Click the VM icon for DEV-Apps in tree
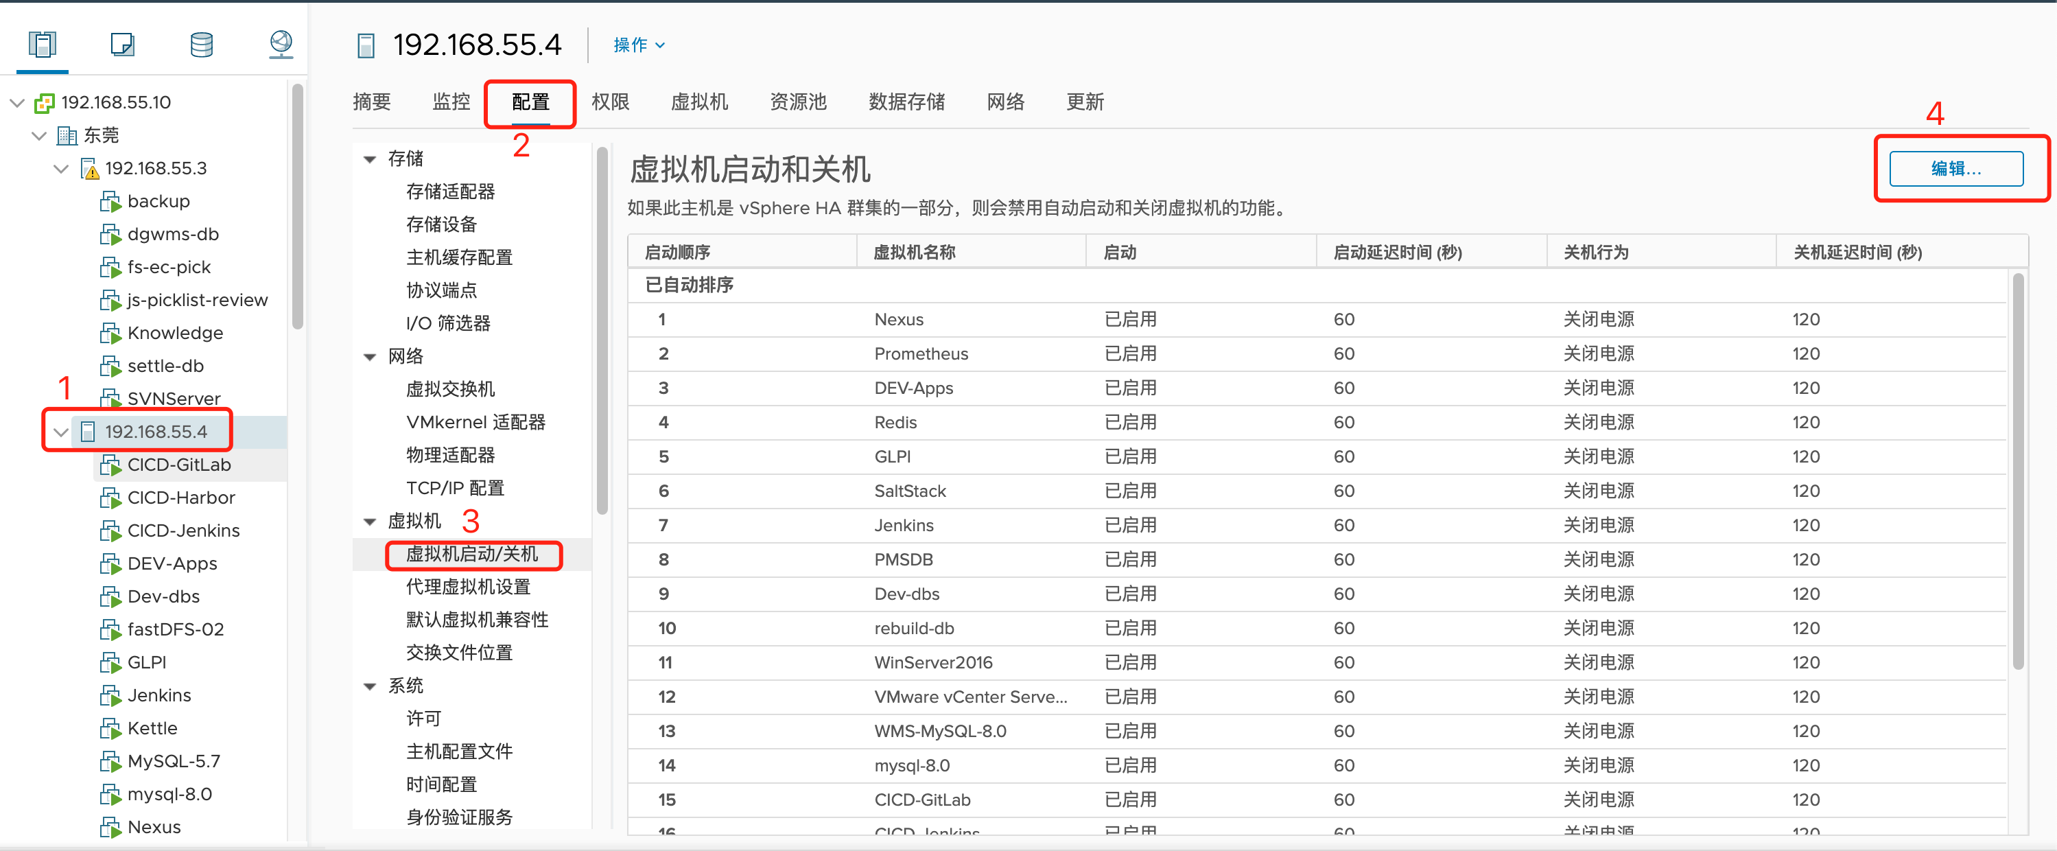The image size is (2057, 851). [110, 563]
